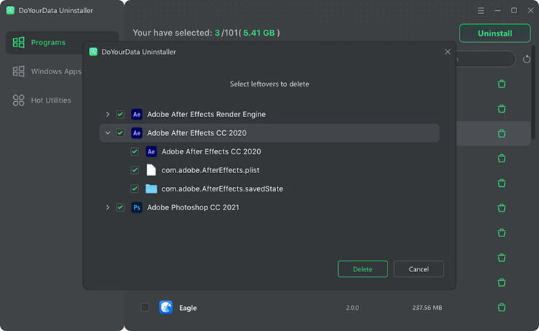The height and width of the screenshot is (331, 539).
Task: Uncheck Adobe After Effects CC 2020 parent
Action: 120,133
